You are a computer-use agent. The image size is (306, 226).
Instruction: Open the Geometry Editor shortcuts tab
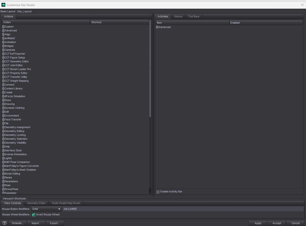click(36, 203)
